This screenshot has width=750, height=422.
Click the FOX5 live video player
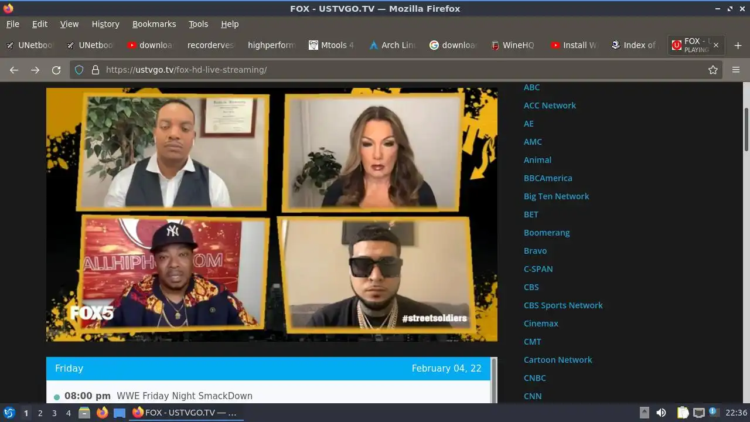pyautogui.click(x=272, y=215)
